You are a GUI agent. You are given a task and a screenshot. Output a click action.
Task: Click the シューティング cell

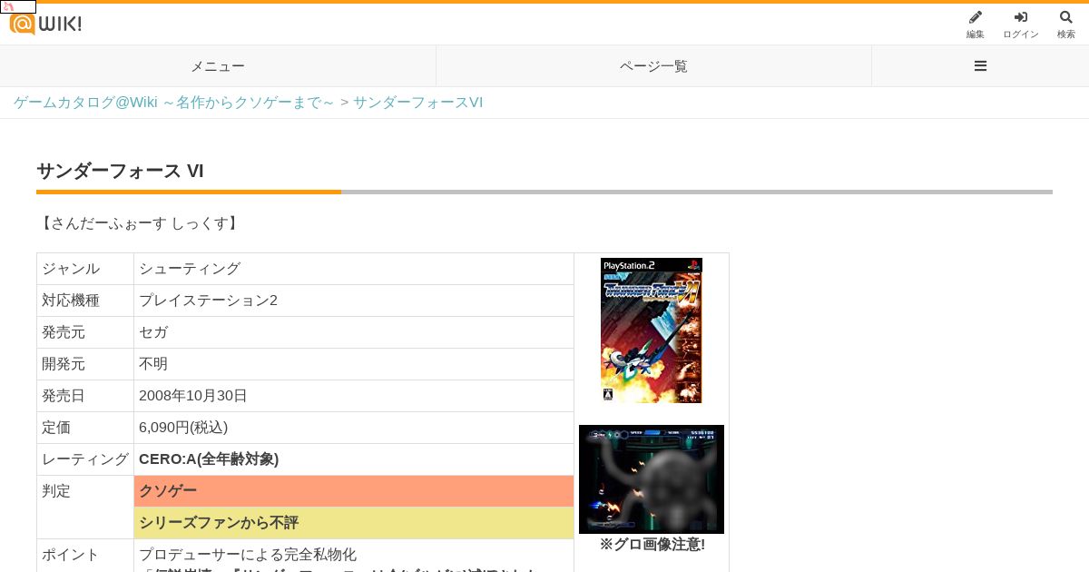coord(354,269)
